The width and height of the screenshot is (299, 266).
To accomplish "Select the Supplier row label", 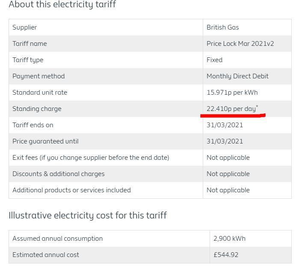I will [x=25, y=27].
